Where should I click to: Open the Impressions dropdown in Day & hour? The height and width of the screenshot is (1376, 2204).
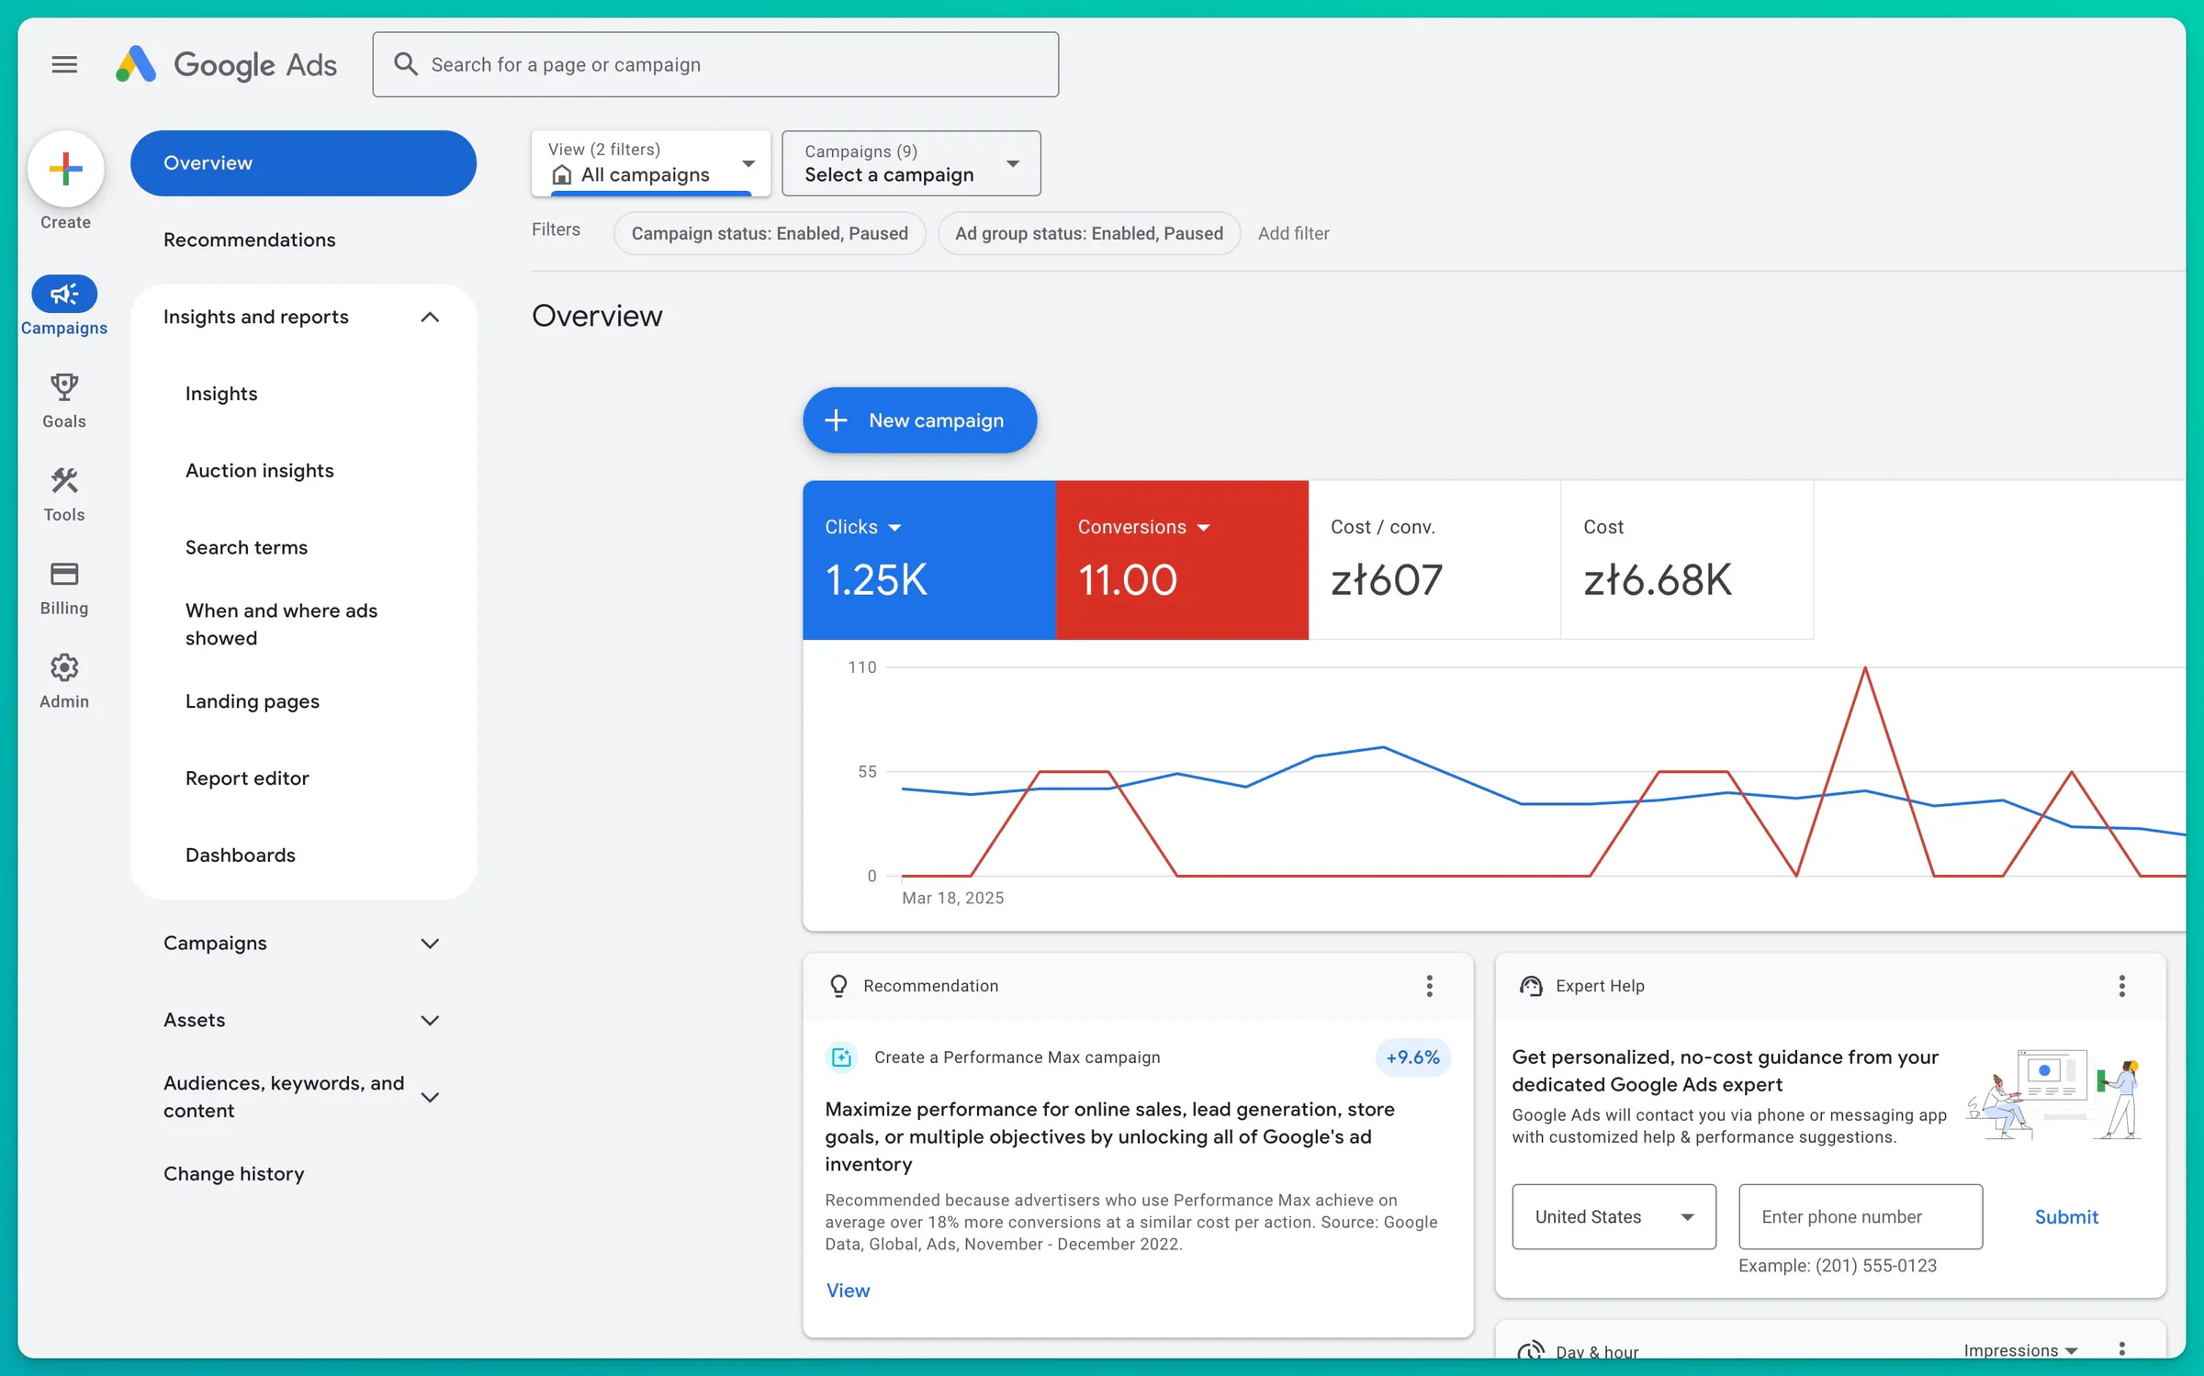tap(2020, 1349)
